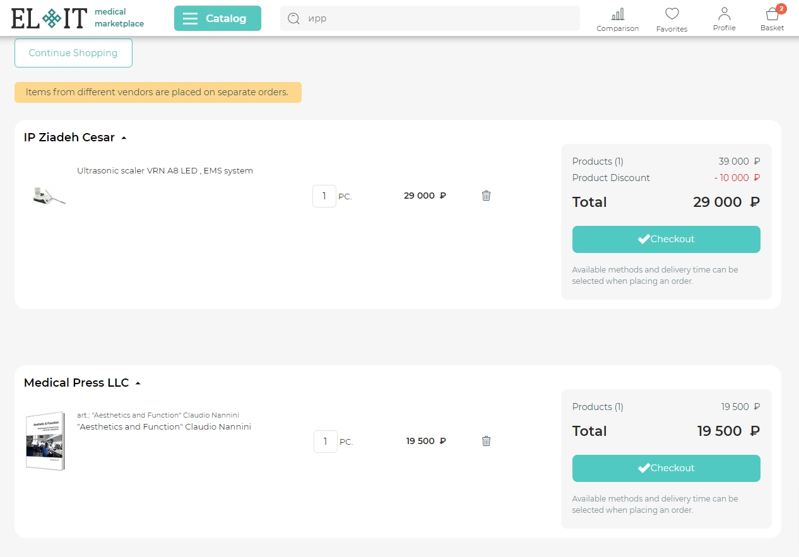Screen dimensions: 799x557
Task: Open the Aesthetics and Function book thumbnail
Action: (45, 441)
